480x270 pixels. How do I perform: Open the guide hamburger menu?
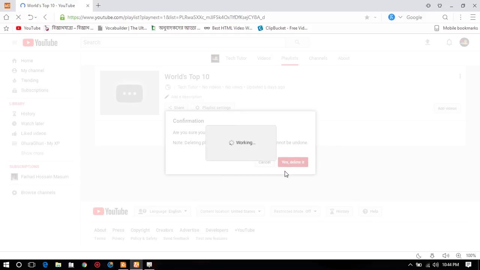click(x=15, y=42)
